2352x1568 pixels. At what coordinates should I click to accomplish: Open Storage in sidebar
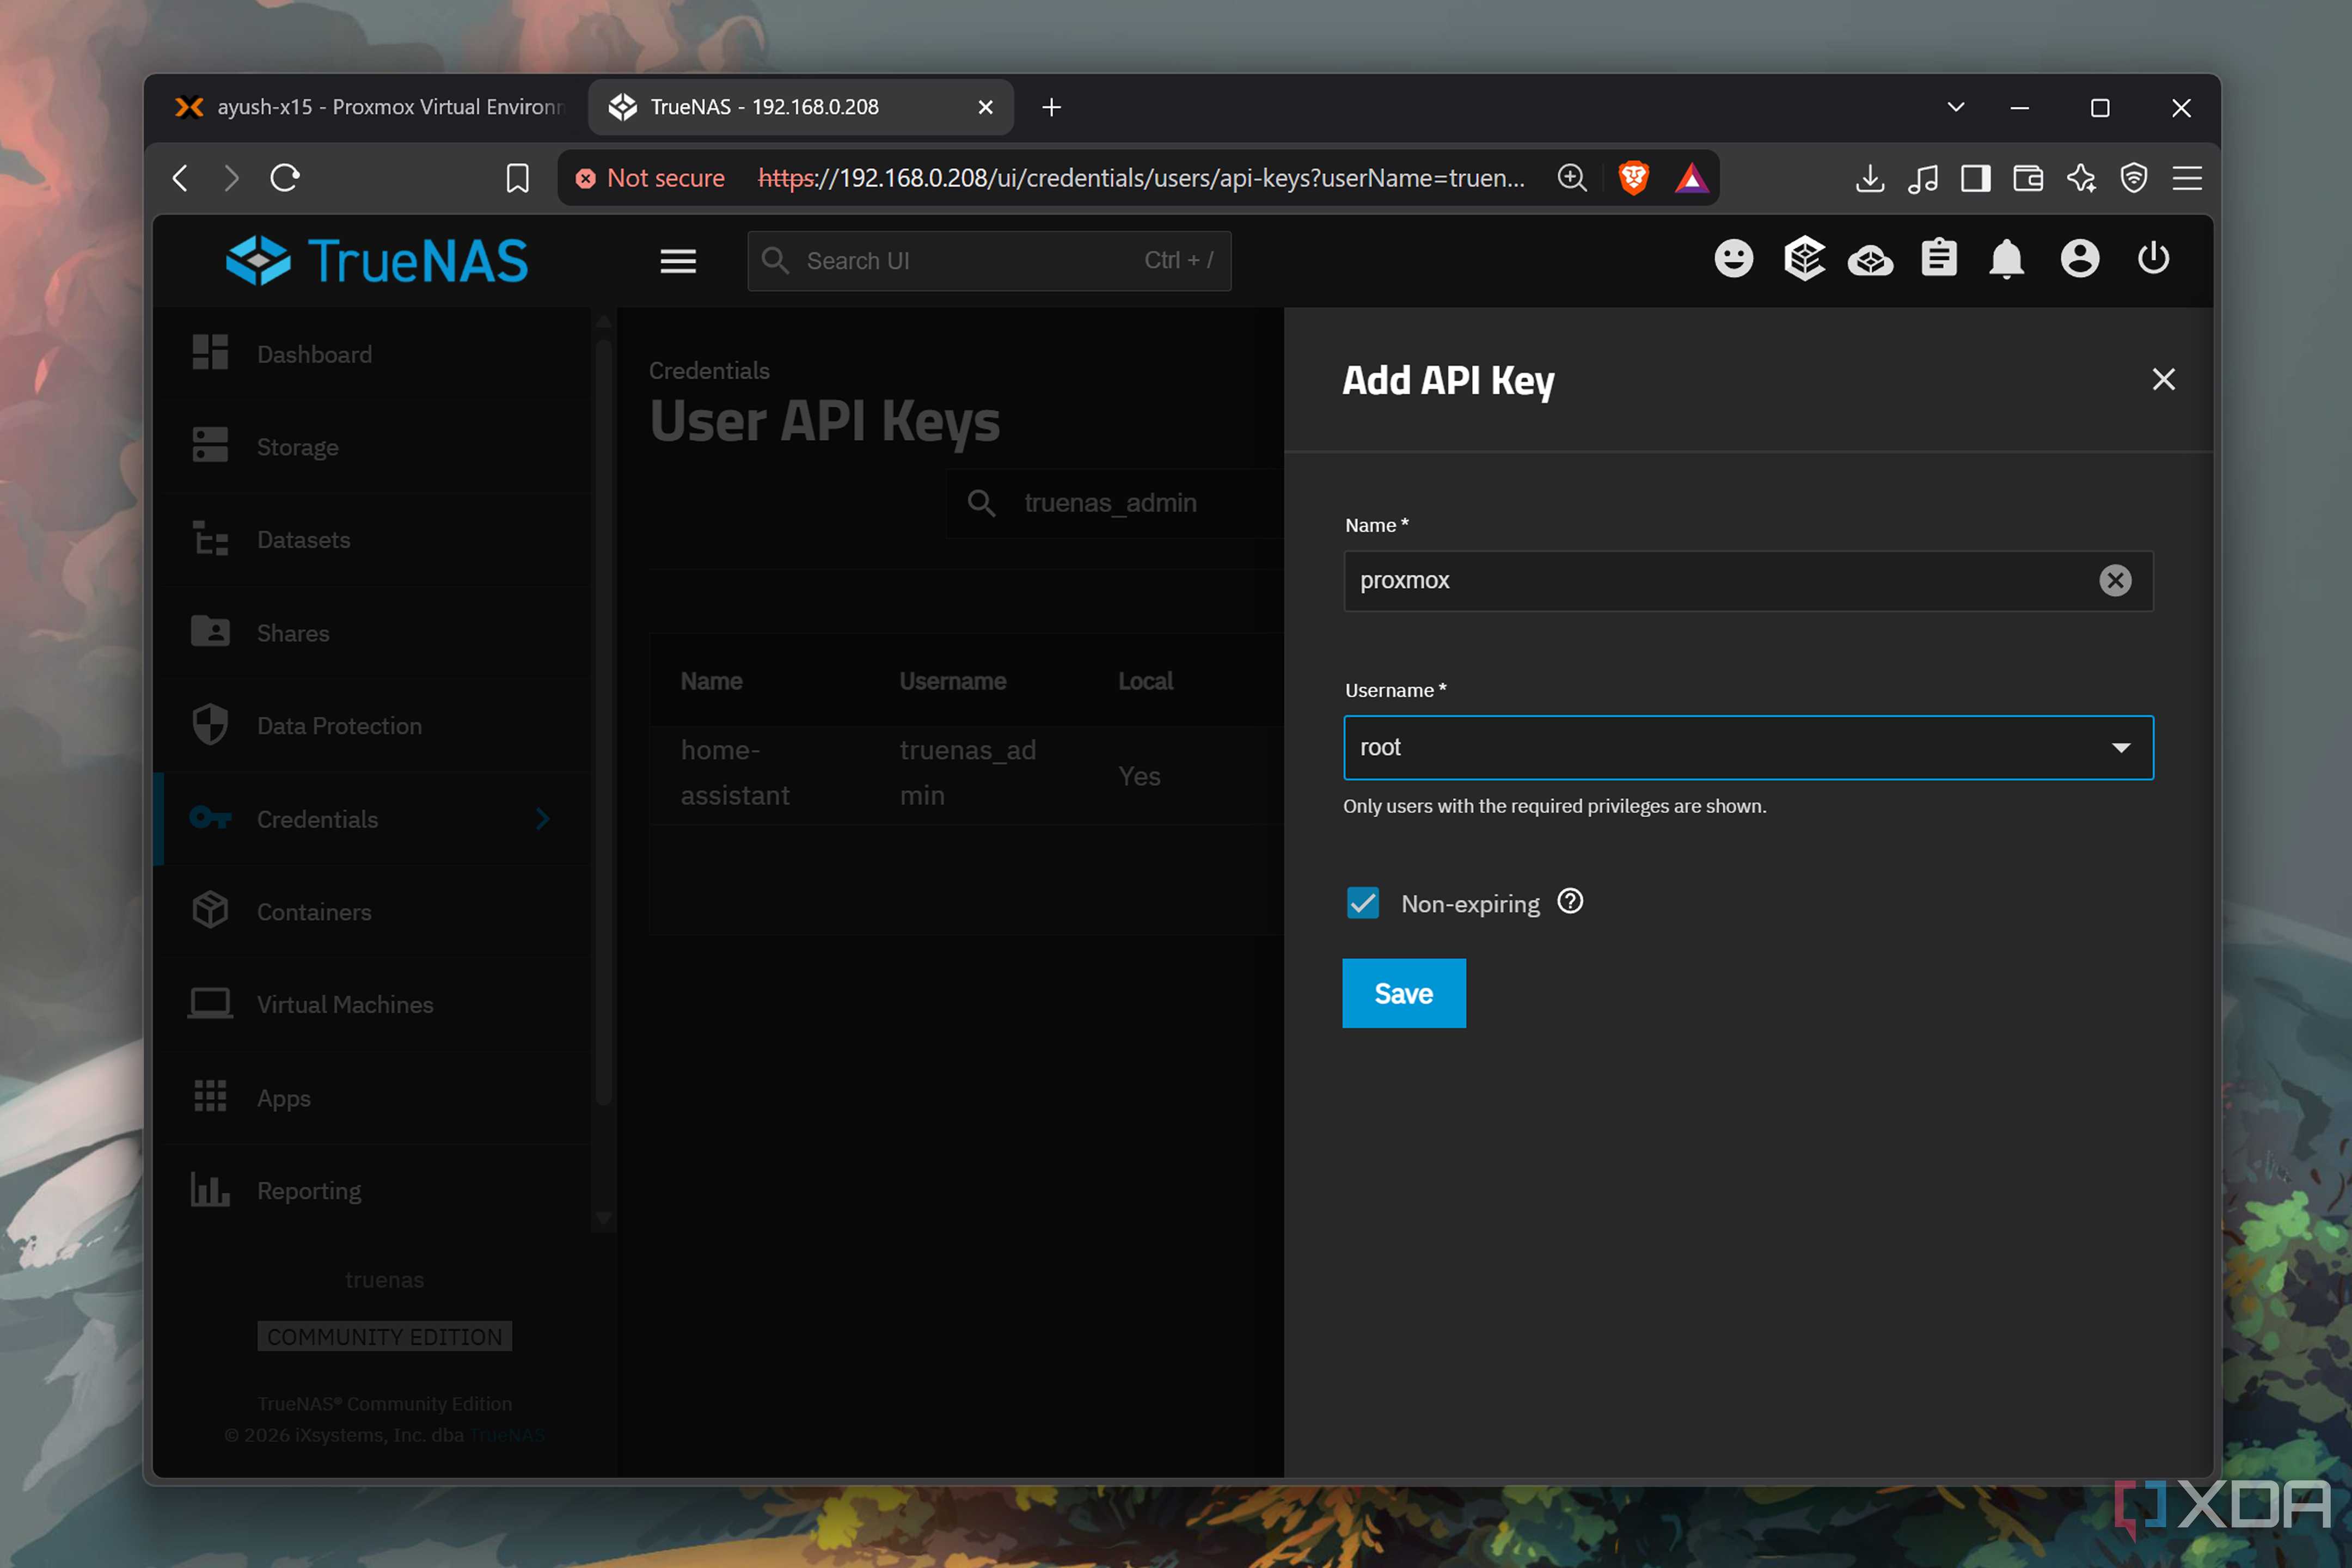[x=372, y=446]
